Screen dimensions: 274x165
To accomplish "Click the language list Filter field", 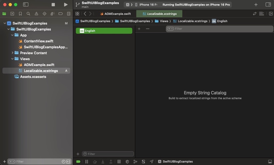I will coord(108,154).
